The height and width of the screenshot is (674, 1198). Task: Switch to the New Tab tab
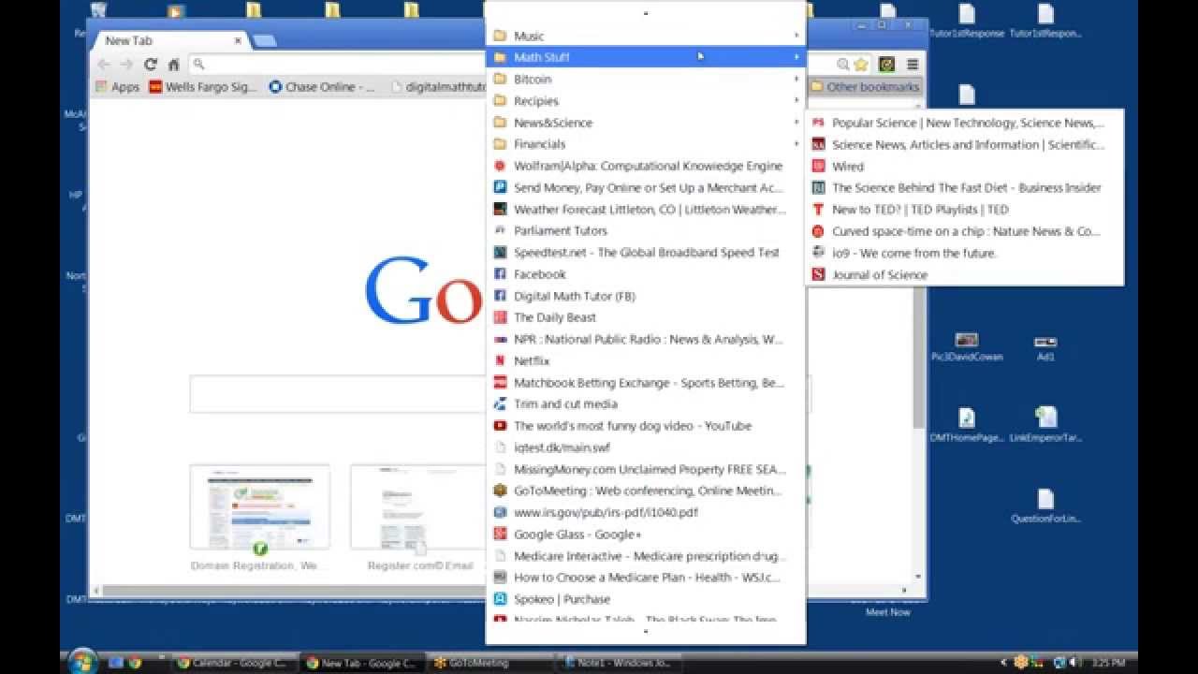click(x=170, y=41)
